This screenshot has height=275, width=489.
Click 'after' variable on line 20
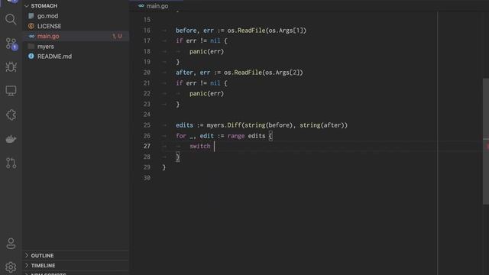click(184, 73)
